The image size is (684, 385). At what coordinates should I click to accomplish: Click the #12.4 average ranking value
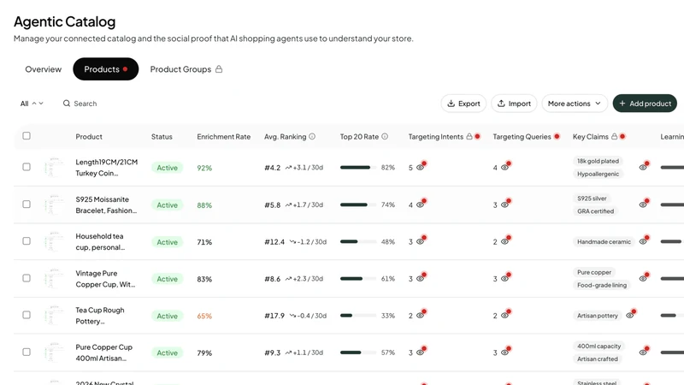pyautogui.click(x=274, y=242)
